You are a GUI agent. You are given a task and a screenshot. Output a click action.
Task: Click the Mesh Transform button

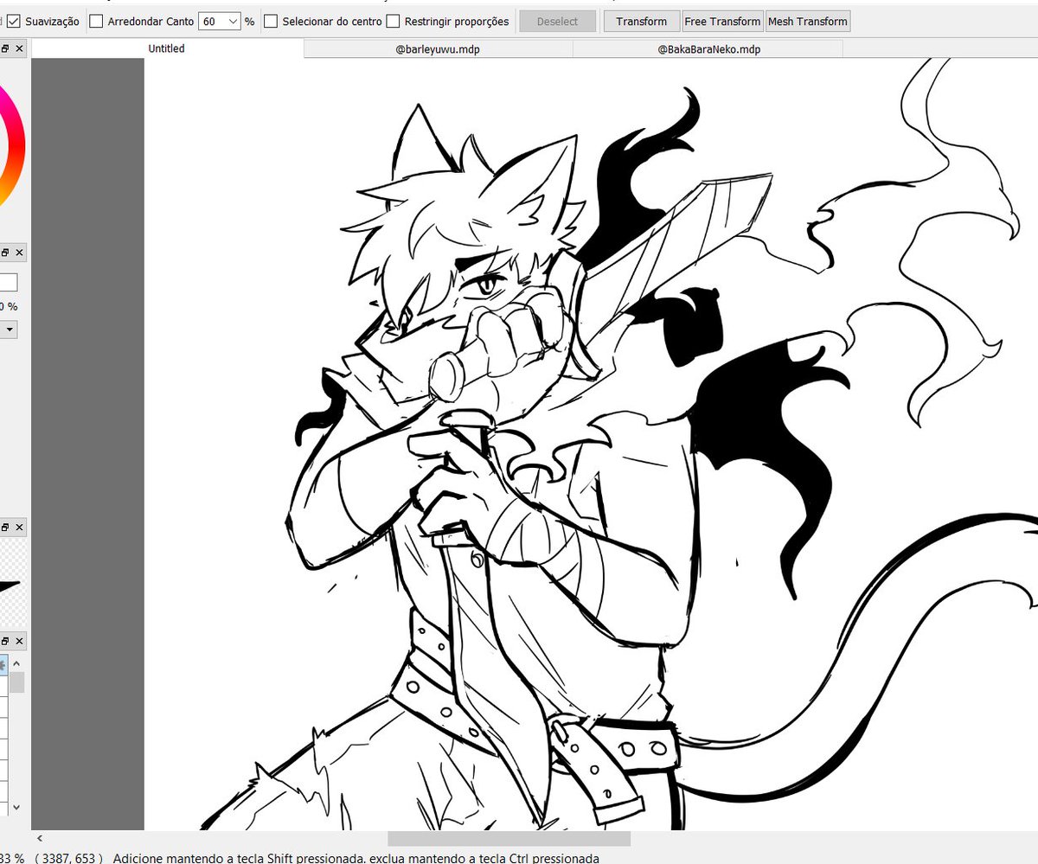[807, 21]
